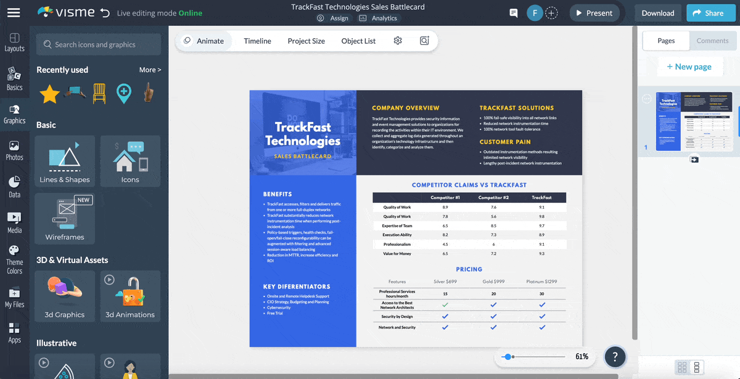Open canvas settings gear icon
The height and width of the screenshot is (379, 740).
pyautogui.click(x=398, y=41)
